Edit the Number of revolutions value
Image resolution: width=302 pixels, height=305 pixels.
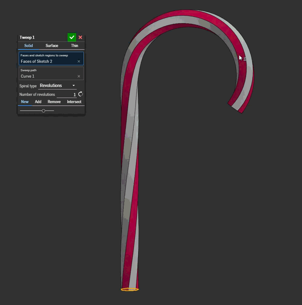[x=66, y=95]
